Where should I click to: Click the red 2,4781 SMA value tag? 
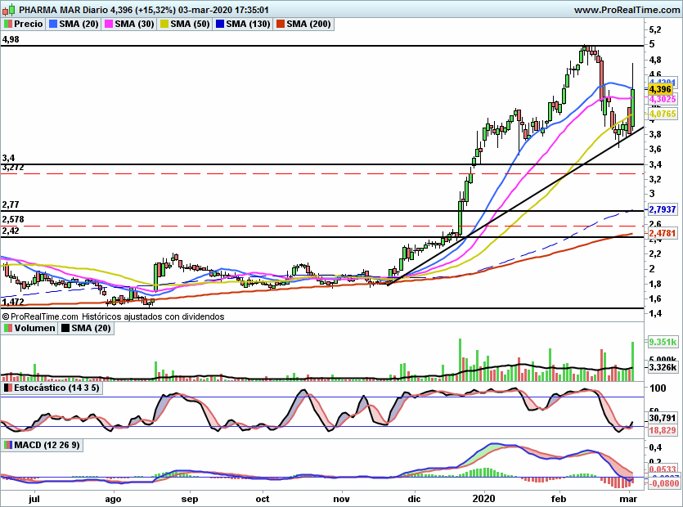(662, 234)
